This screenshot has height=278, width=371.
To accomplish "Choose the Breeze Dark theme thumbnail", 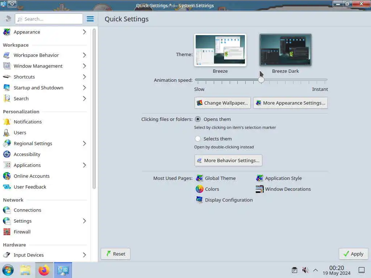I will [285, 50].
